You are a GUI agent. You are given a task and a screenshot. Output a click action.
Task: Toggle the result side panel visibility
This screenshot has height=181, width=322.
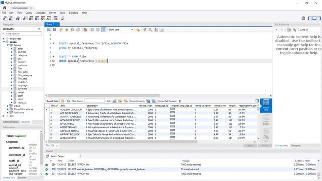(x=257, y=101)
